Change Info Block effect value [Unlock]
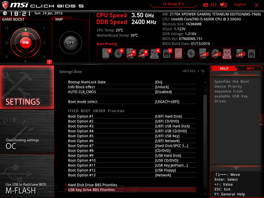Image resolution: width=264 pixels, height=198 pixels. pos(162,87)
